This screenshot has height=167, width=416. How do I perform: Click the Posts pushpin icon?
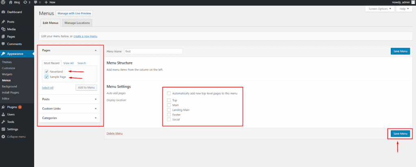(4, 22)
